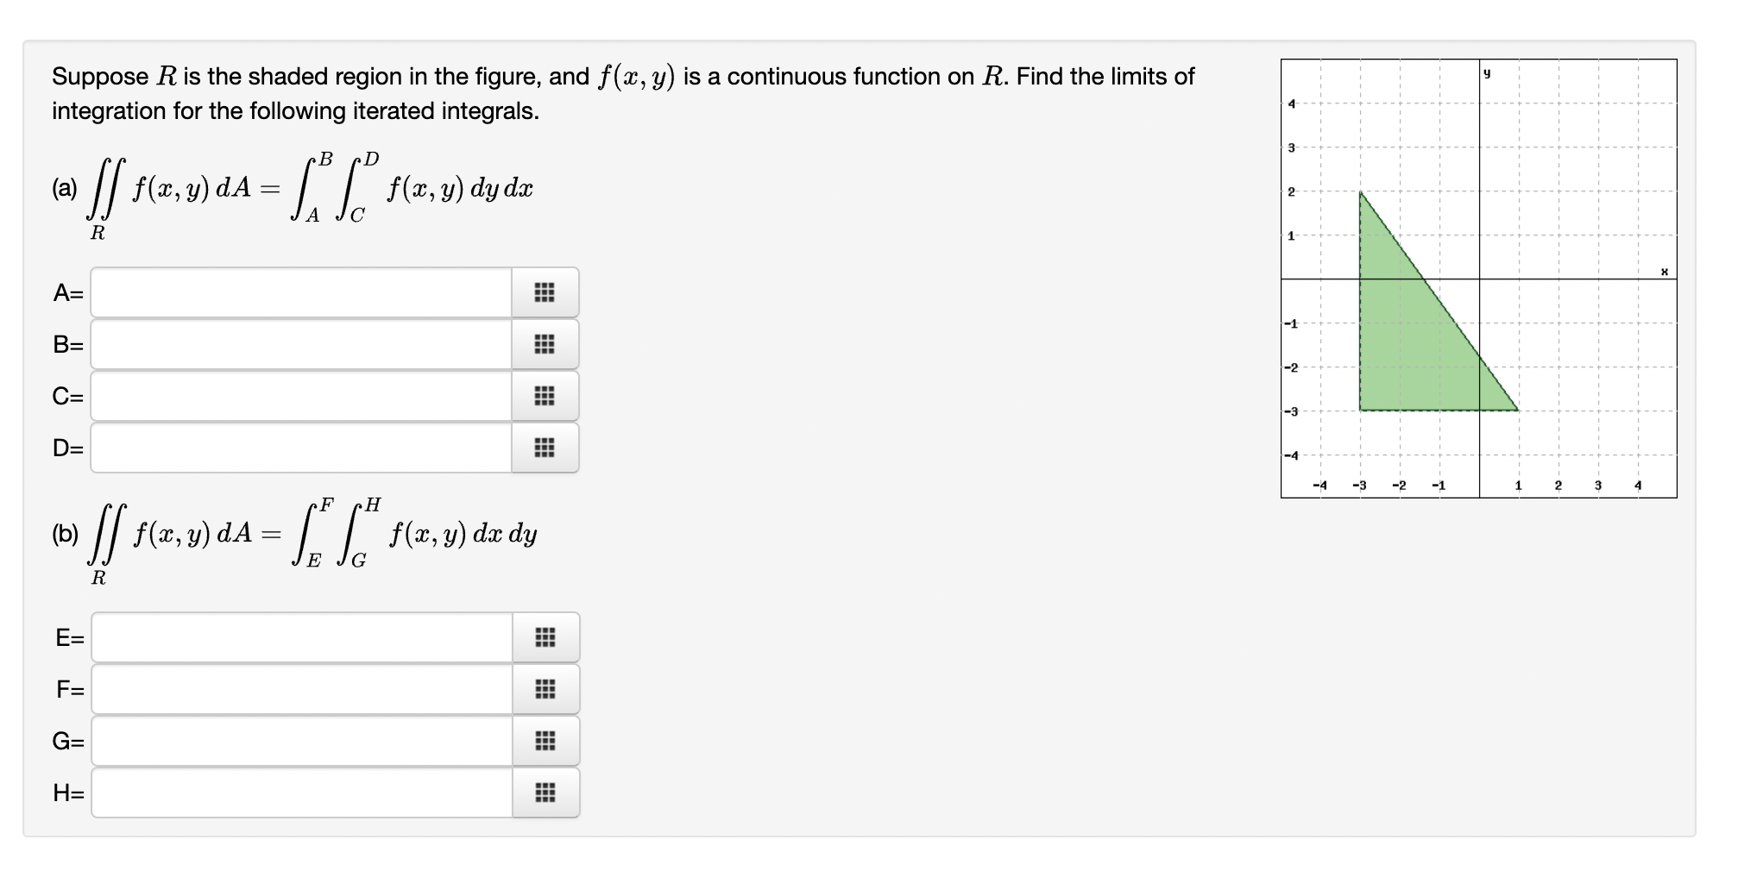1757x871 pixels.
Task: Click the math palette icon next to E
Action: (545, 638)
